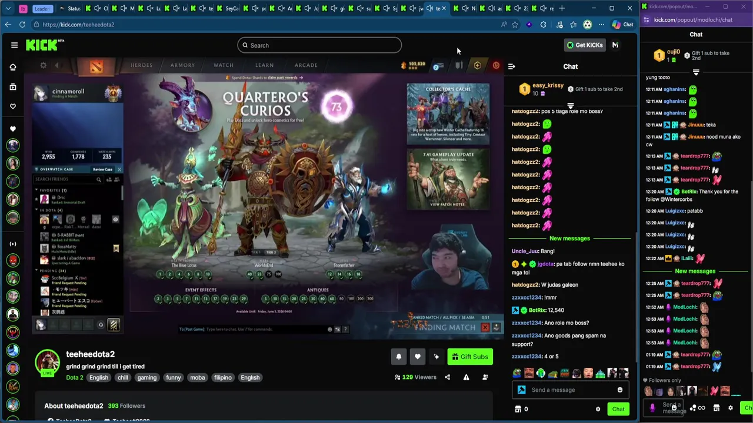
Task: Open the Kick hamburger sidebar menu
Action: (14, 45)
